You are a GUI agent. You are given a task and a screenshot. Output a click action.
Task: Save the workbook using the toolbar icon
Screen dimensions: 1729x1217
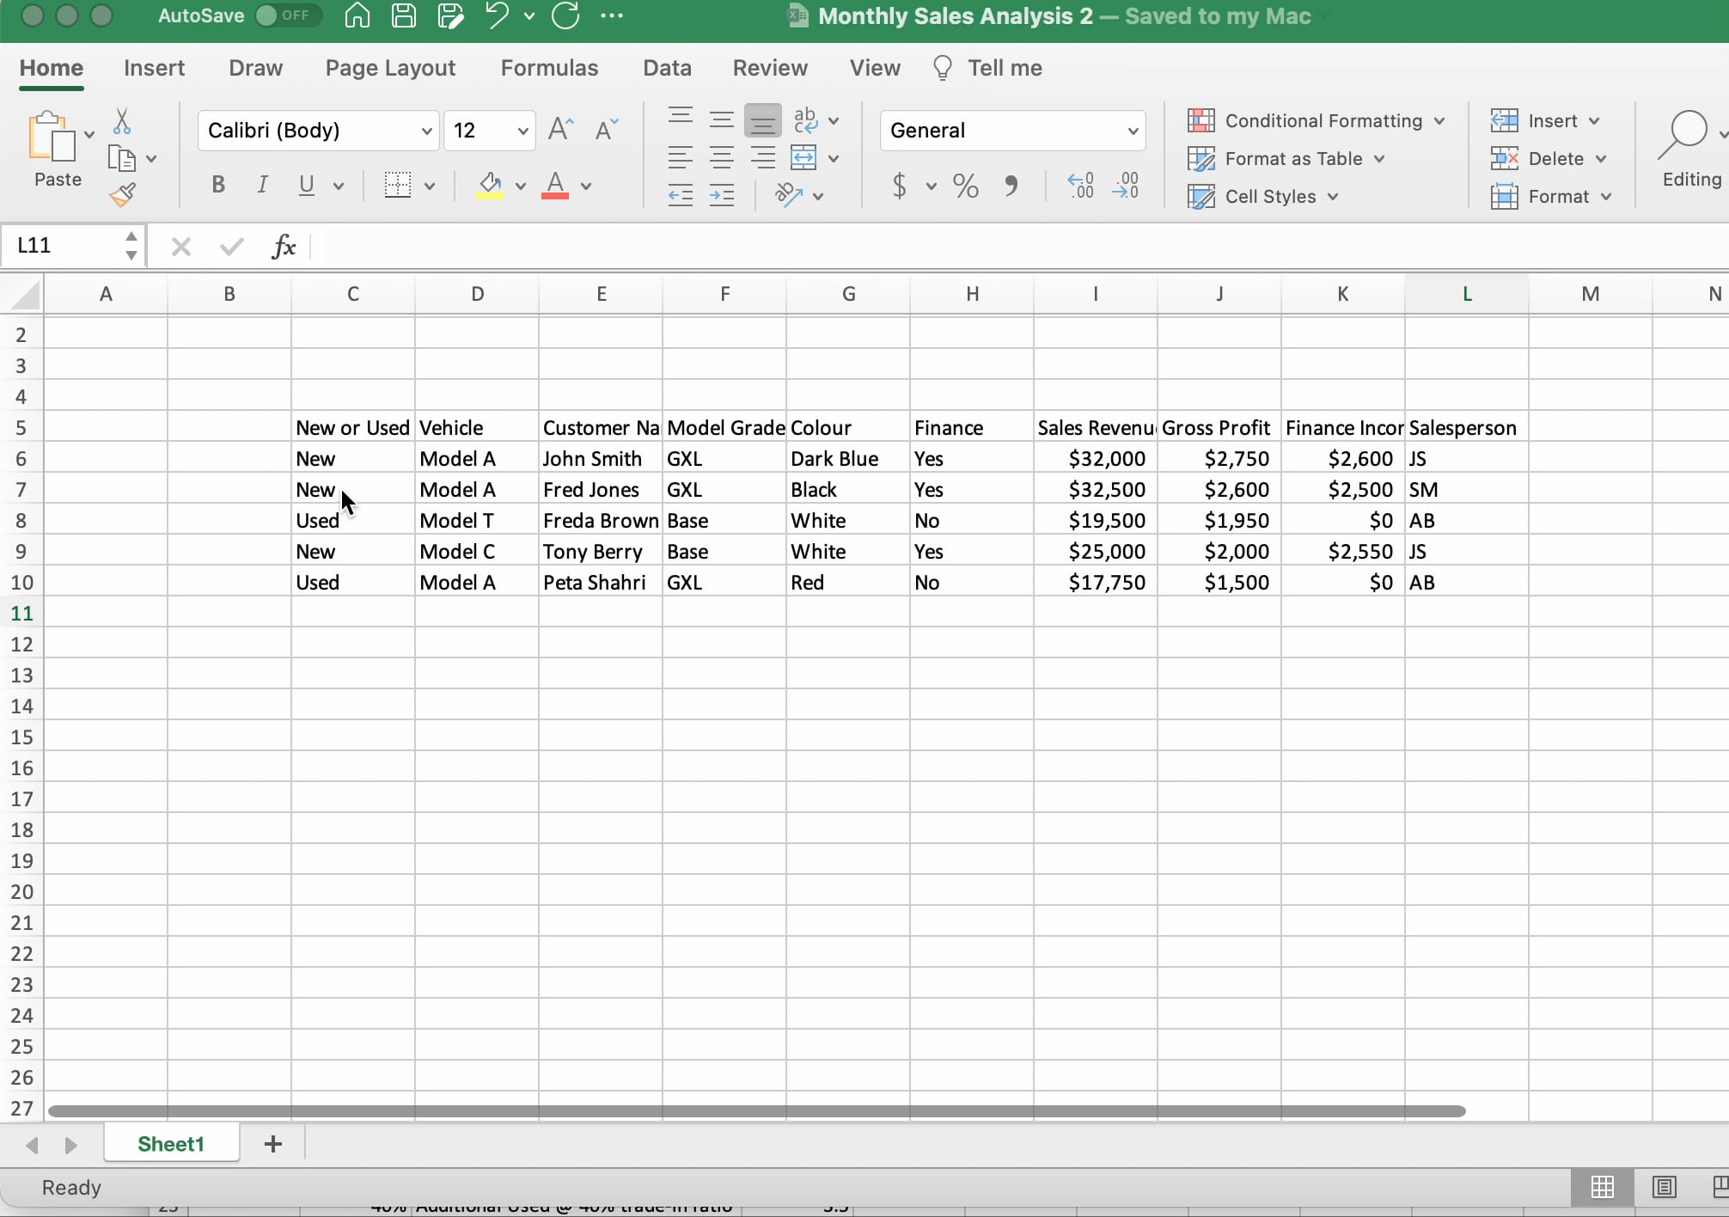[403, 15]
